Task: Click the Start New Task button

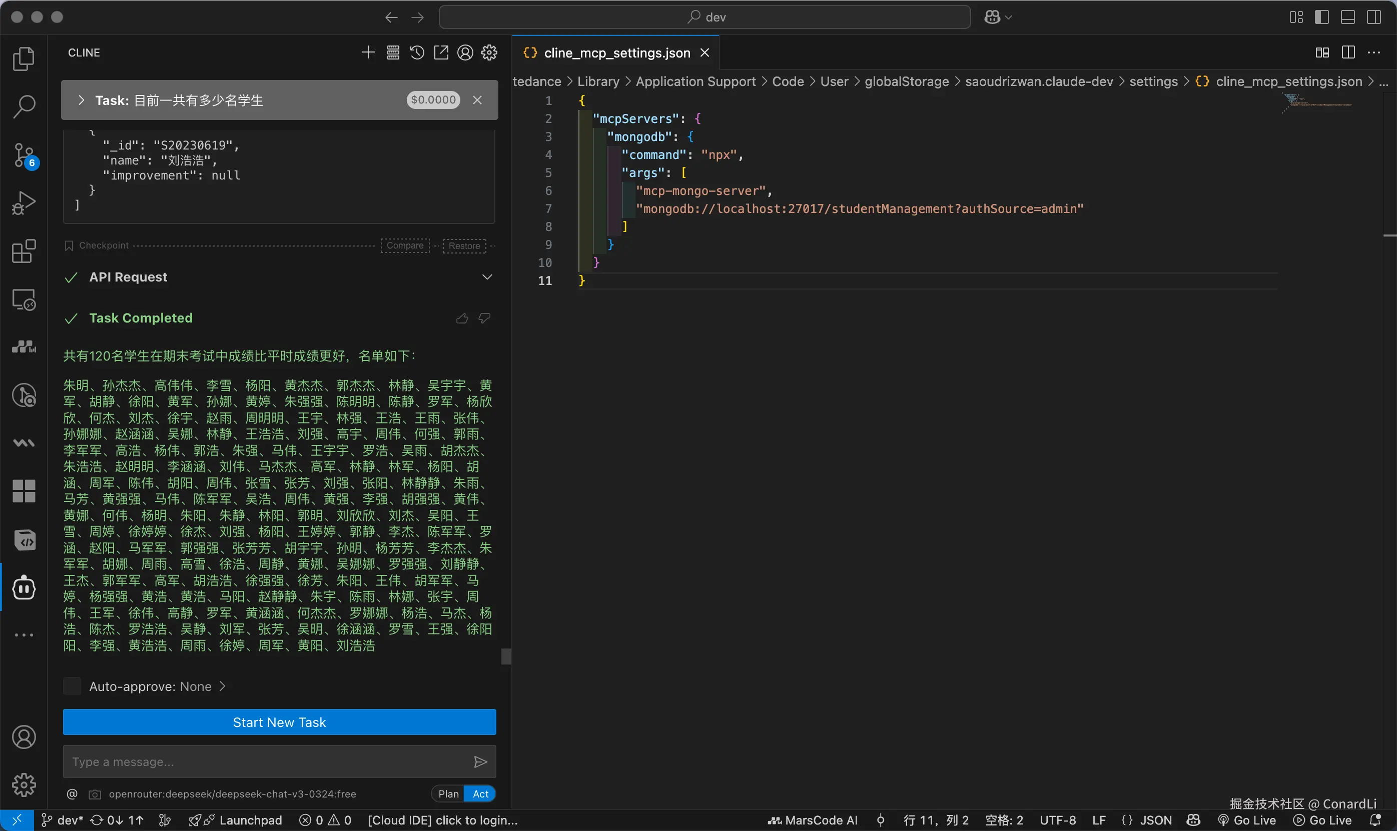Action: point(279,722)
